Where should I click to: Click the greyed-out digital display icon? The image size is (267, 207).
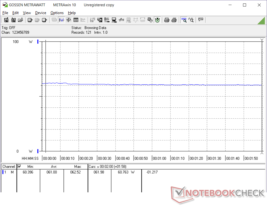click(x=54, y=20)
